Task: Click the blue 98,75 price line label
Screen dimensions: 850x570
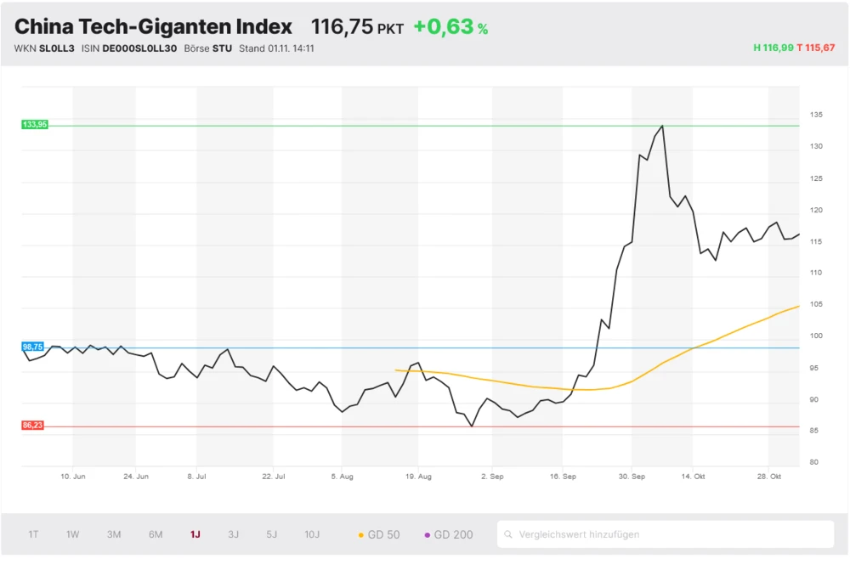Action: pos(32,347)
